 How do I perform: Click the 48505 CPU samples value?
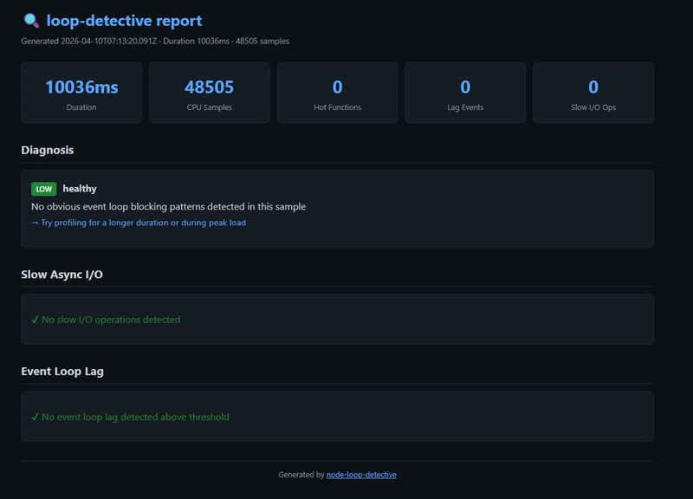[x=209, y=87]
